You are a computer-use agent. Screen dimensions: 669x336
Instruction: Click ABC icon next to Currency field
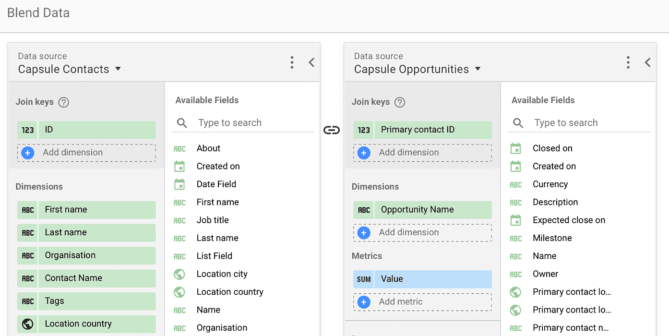tap(515, 184)
